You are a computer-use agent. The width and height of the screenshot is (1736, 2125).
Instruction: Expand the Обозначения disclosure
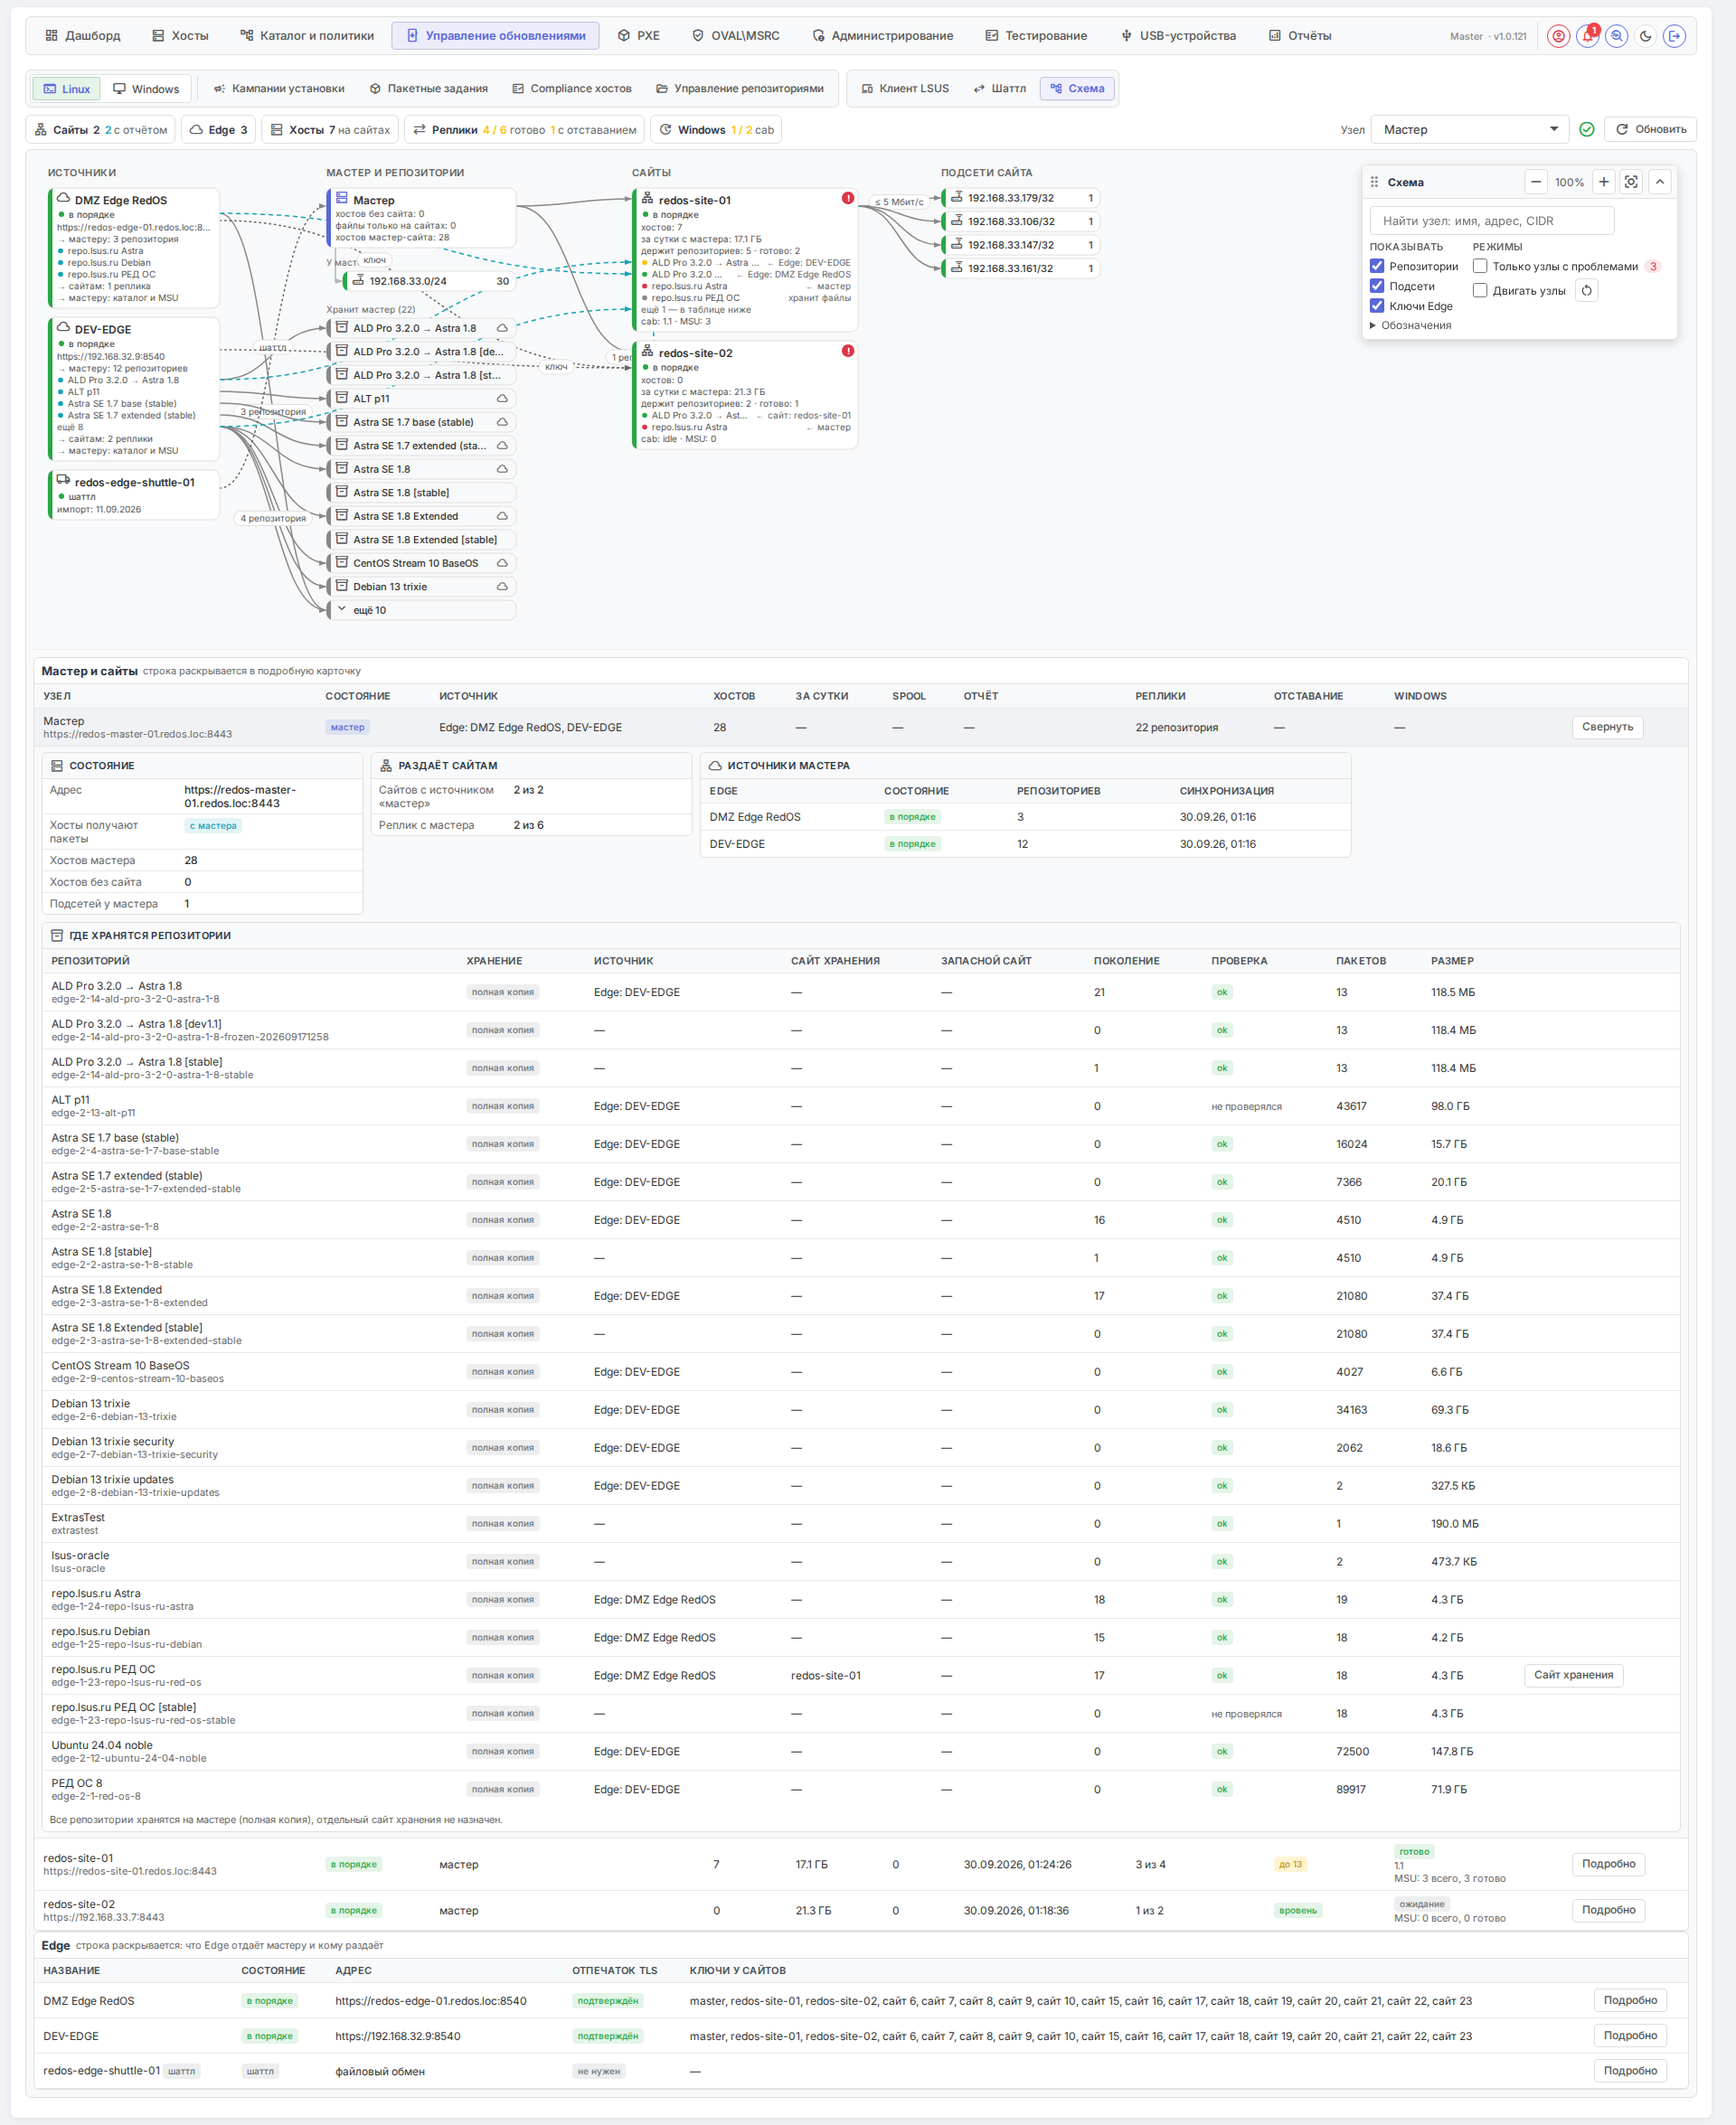[x=1410, y=324]
